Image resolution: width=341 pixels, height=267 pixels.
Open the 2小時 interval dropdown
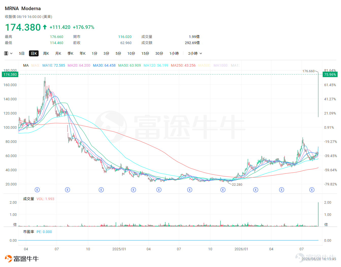point(195,53)
